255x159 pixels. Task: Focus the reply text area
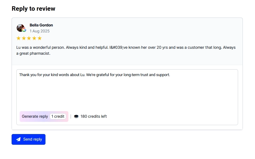pyautogui.click(x=127, y=92)
